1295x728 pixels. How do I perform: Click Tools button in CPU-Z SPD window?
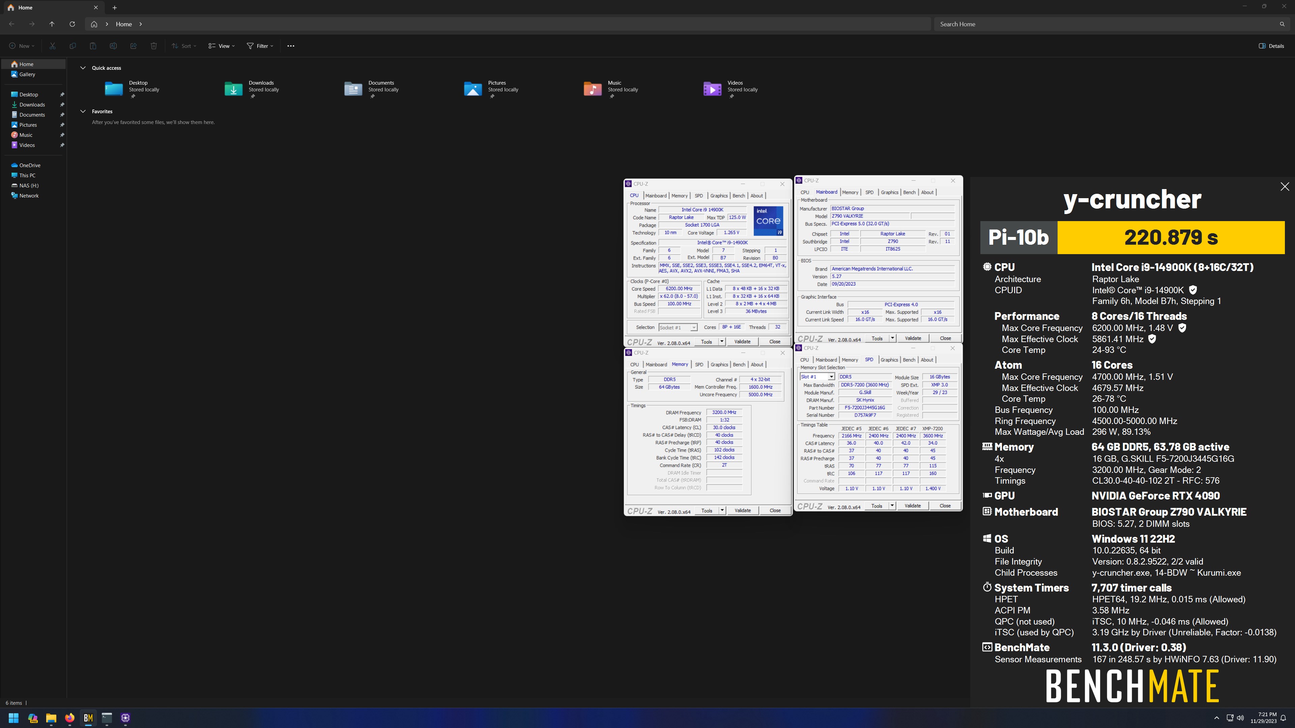click(877, 506)
